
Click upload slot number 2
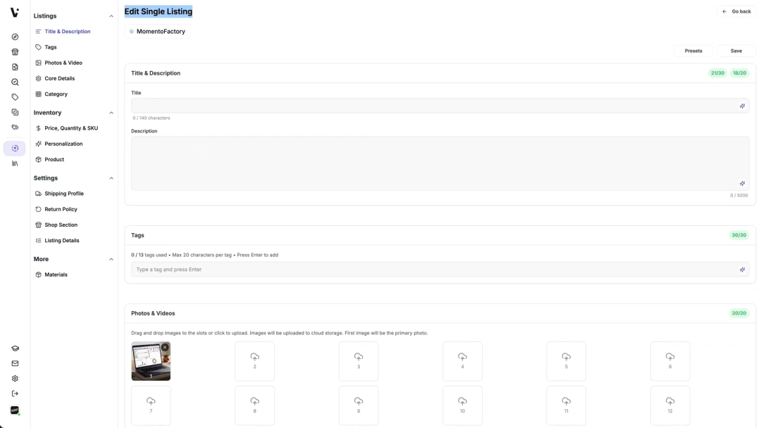(254, 360)
